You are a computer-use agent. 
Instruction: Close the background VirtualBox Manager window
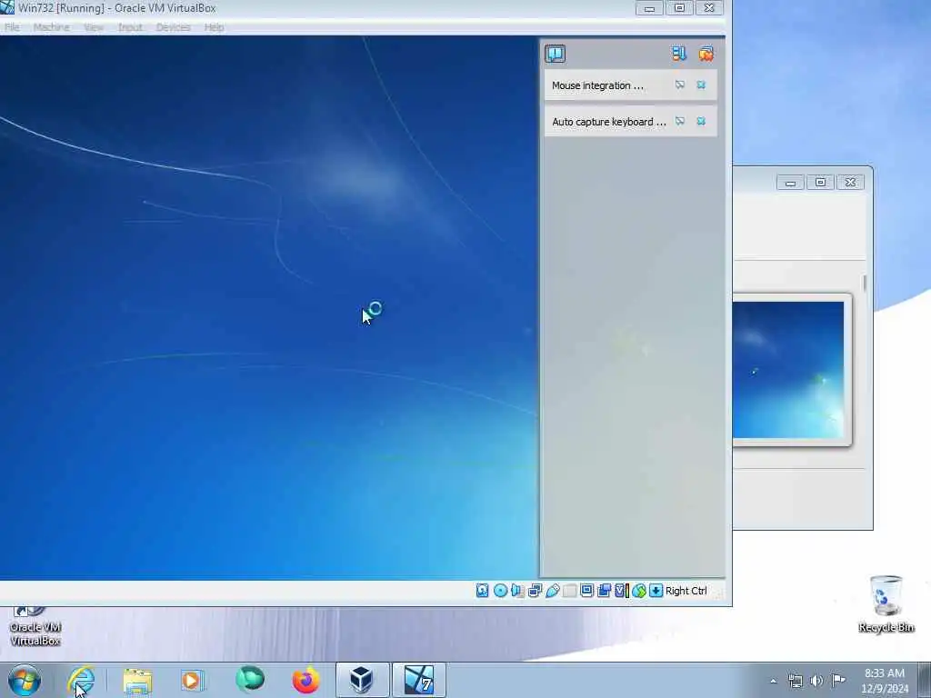click(850, 182)
